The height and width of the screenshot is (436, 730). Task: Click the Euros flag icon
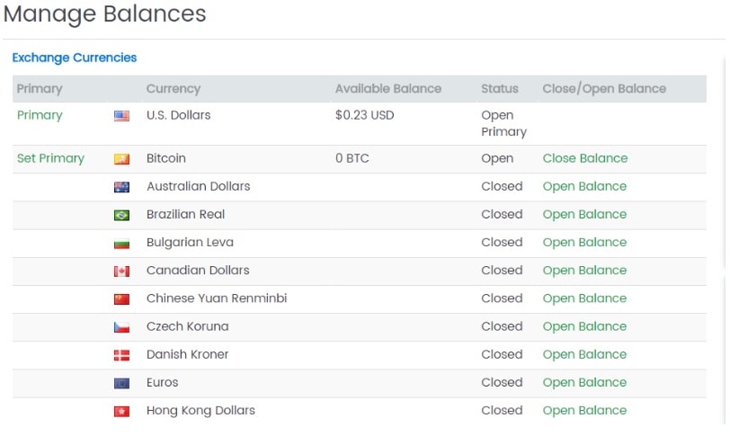point(121,383)
